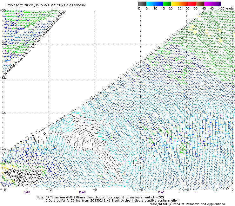235x206 pixels.
Task: Click the latitude axis label '-32'
Action: 3,44
